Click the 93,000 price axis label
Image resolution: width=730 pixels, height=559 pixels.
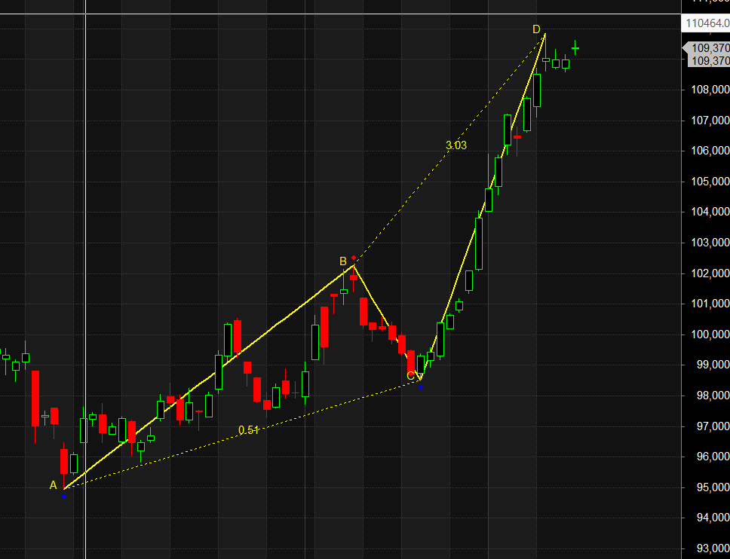[x=713, y=548]
